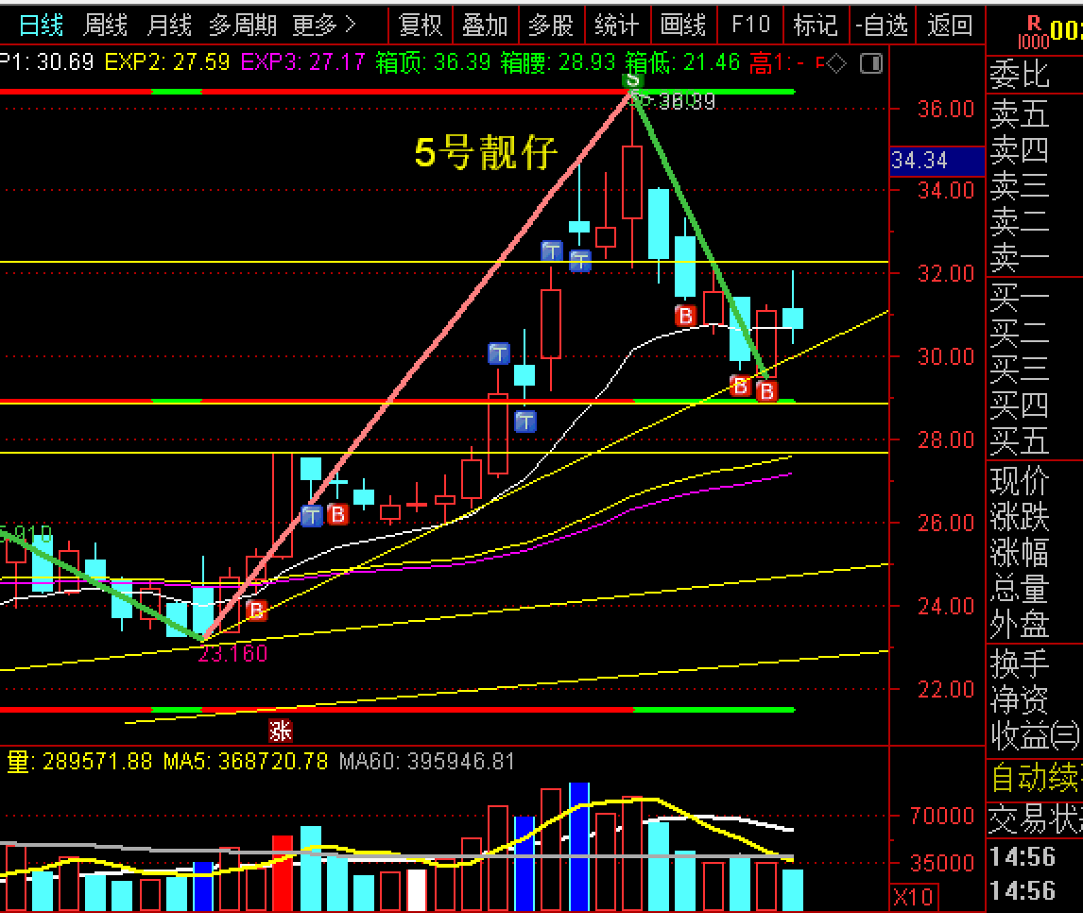
Task: Click the 箱顶: 36.39 indicator label
Action: tap(433, 62)
